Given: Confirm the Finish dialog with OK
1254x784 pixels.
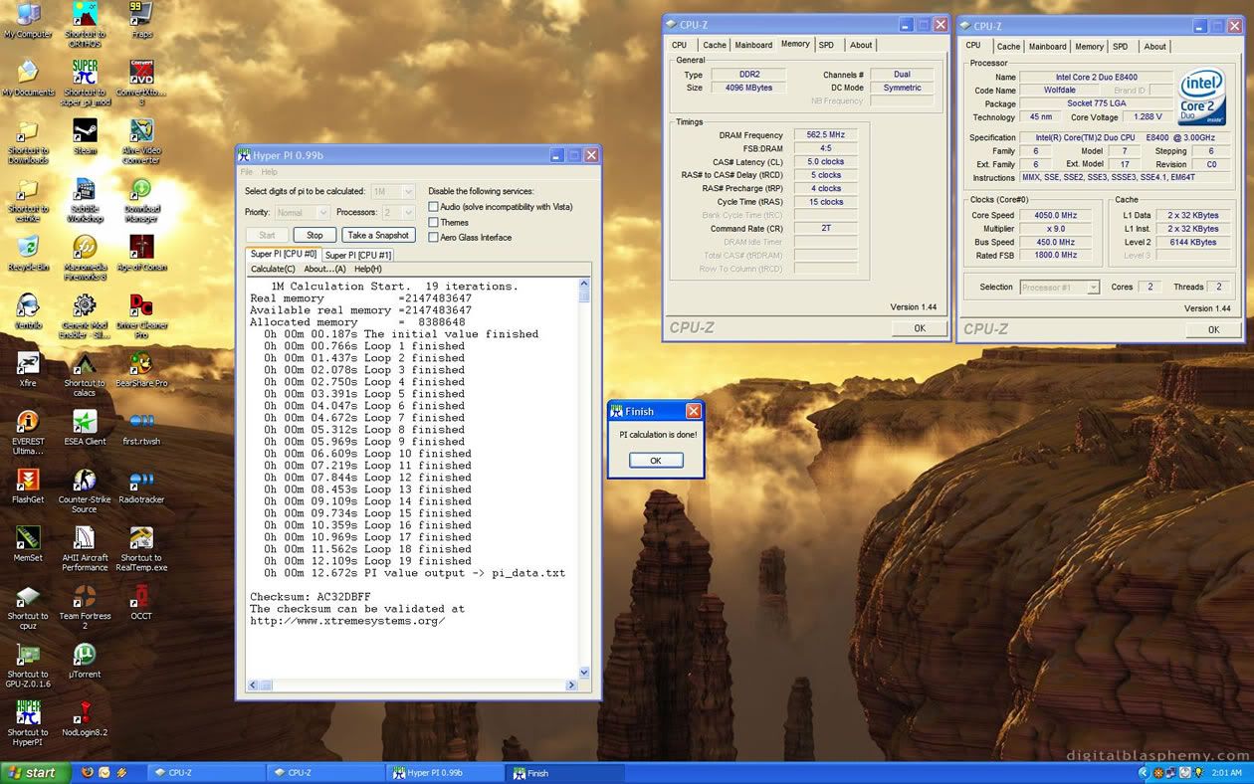Looking at the screenshot, I should [656, 461].
